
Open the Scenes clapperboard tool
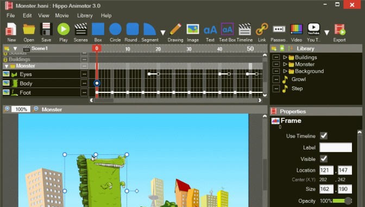(80, 29)
